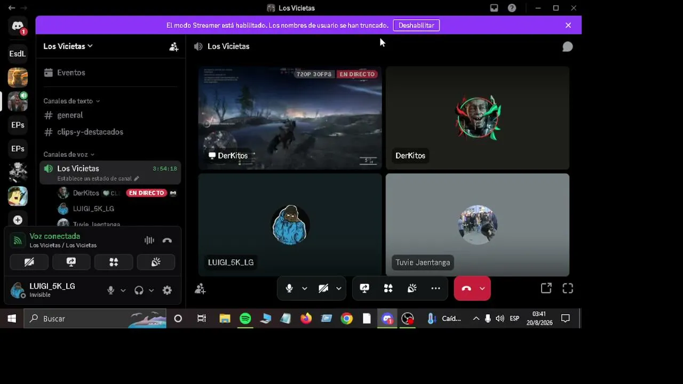Toggle camera in the Voz conectada panel

(x=29, y=262)
